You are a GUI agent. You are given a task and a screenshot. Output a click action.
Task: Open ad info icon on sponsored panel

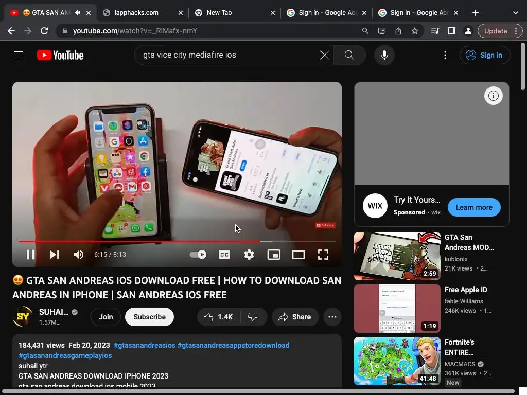point(493,96)
